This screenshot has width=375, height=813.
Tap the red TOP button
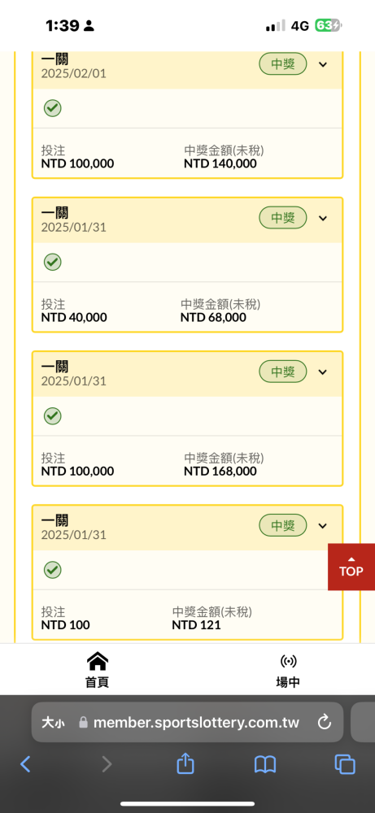351,567
